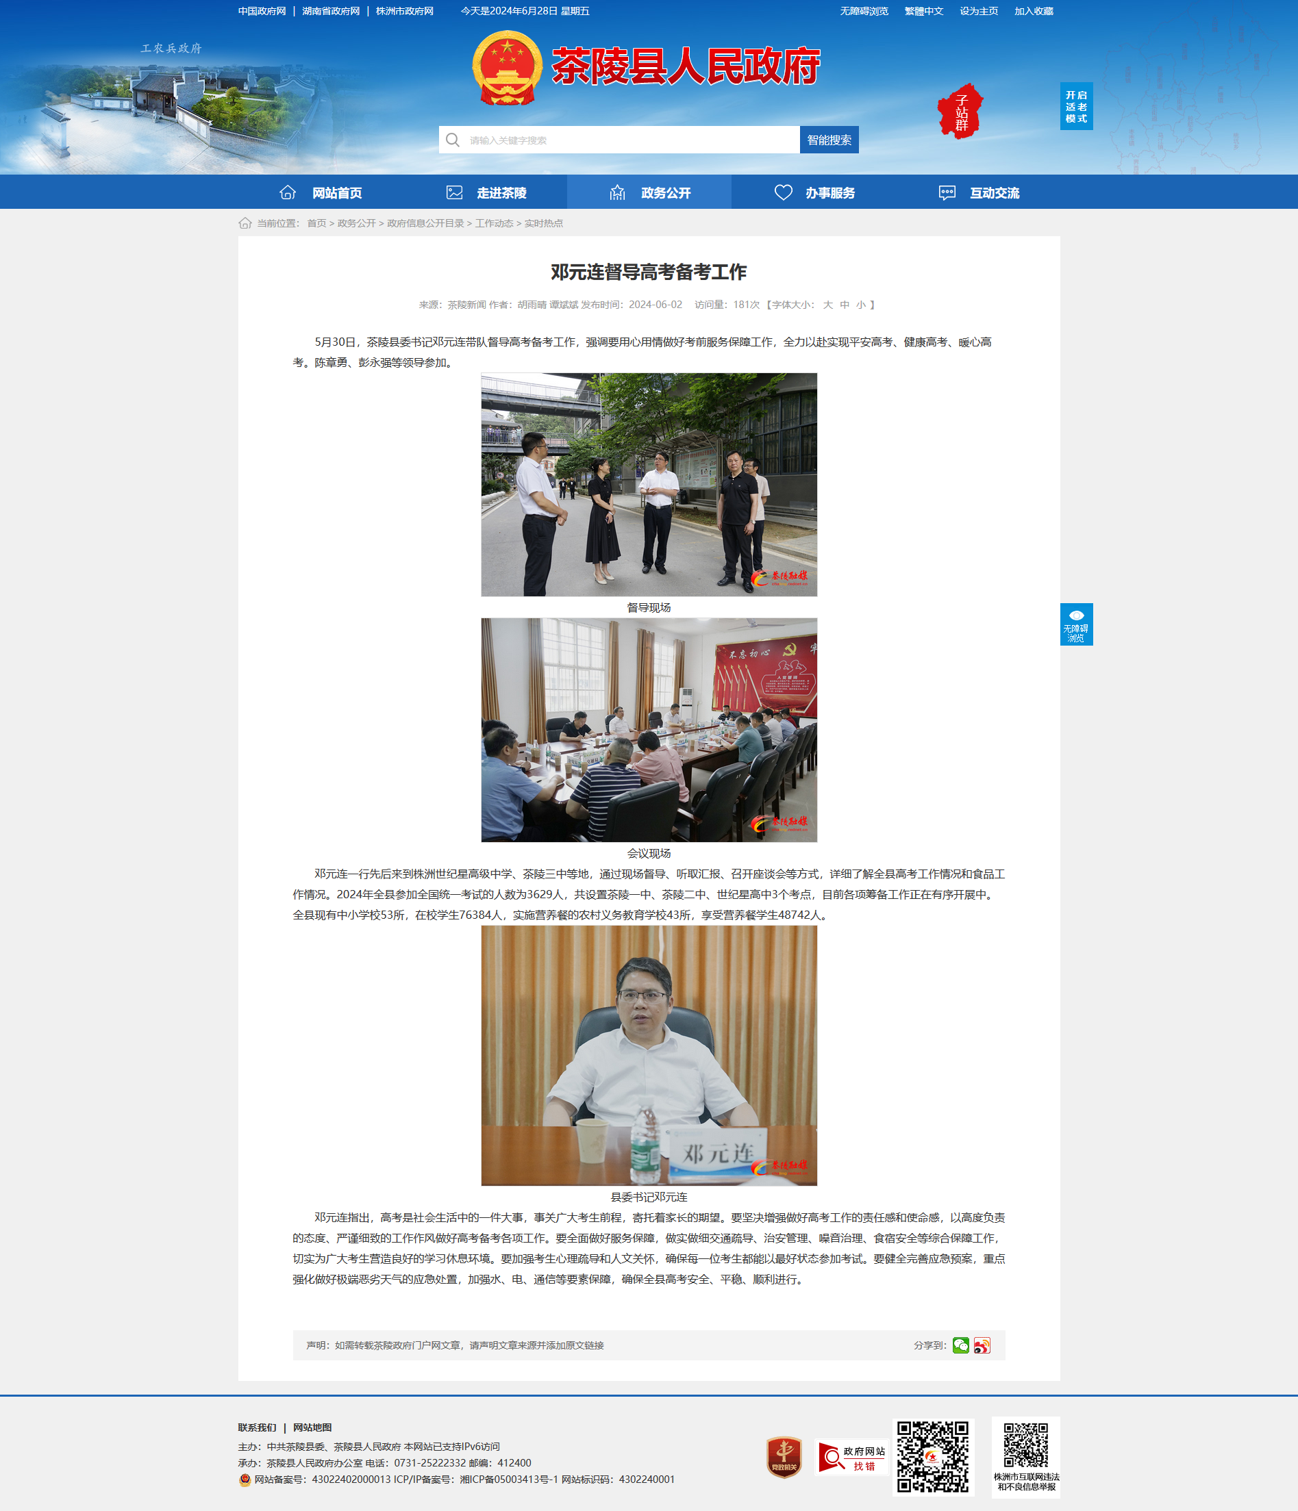Click the article title 邓元连督导高考备考工作
The height and width of the screenshot is (1511, 1298).
click(649, 272)
